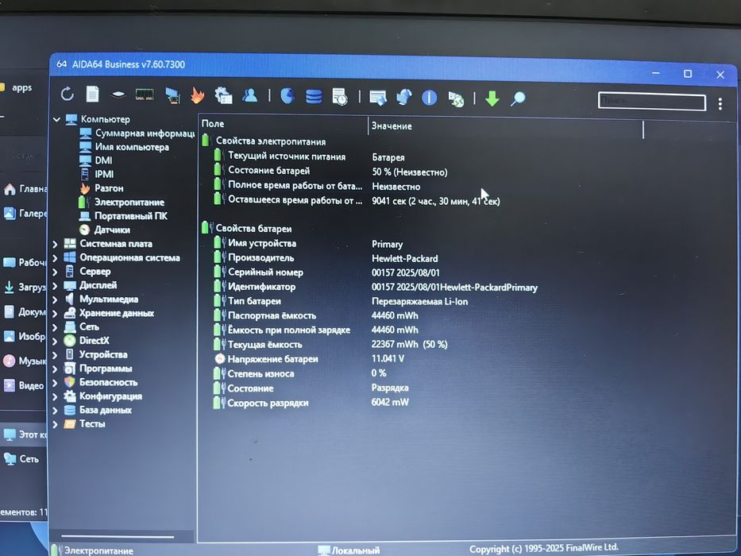Viewport: 741px width, 556px height.
Task: Open Галерея in the Explorer sidebar
Action: [26, 214]
